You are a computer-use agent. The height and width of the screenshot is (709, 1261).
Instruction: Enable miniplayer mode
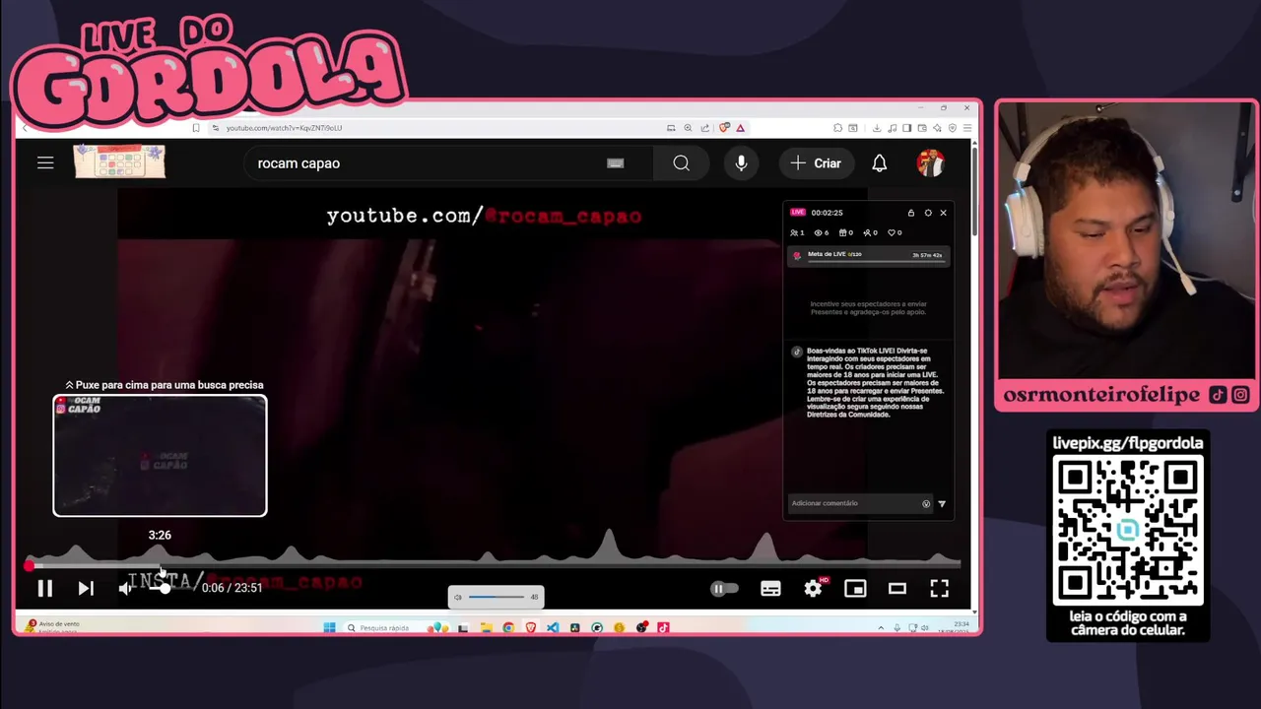(x=855, y=589)
